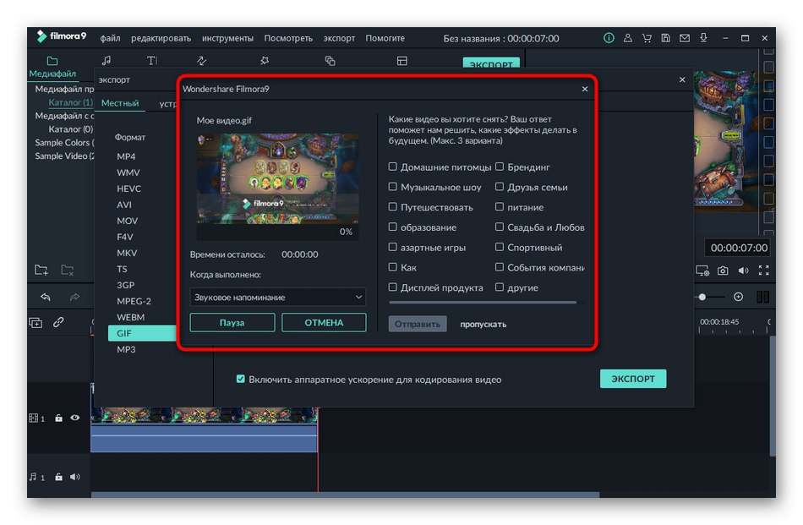
Task: Click the ЭКСПОРТ button in export dialog
Action: pos(633,379)
